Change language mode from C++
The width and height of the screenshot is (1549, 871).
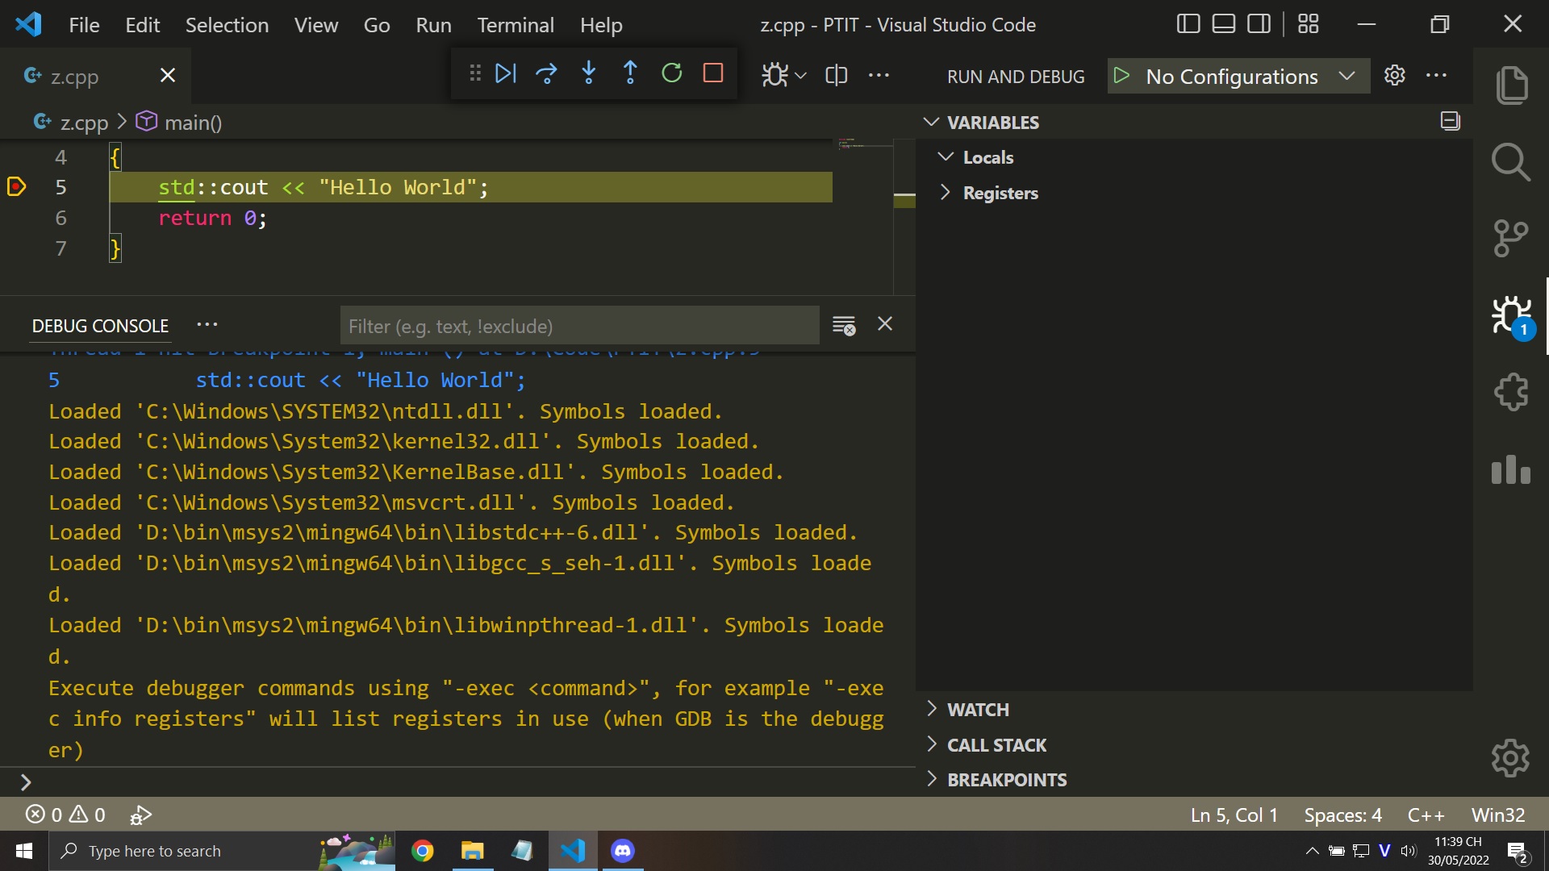point(1426,815)
